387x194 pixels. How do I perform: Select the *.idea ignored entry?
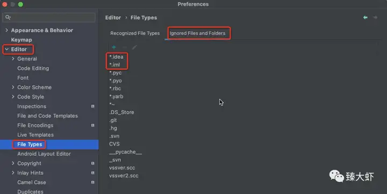tap(116, 57)
